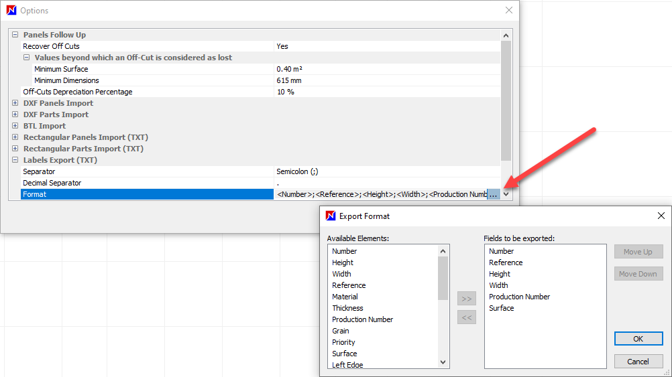The image size is (672, 377).
Task: Select the Separator row label
Action: [39, 171]
